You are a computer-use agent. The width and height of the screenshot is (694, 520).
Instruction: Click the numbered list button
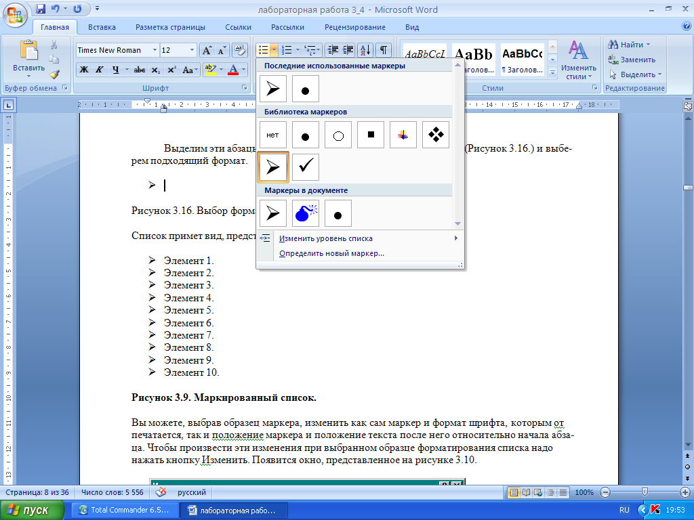(x=287, y=50)
